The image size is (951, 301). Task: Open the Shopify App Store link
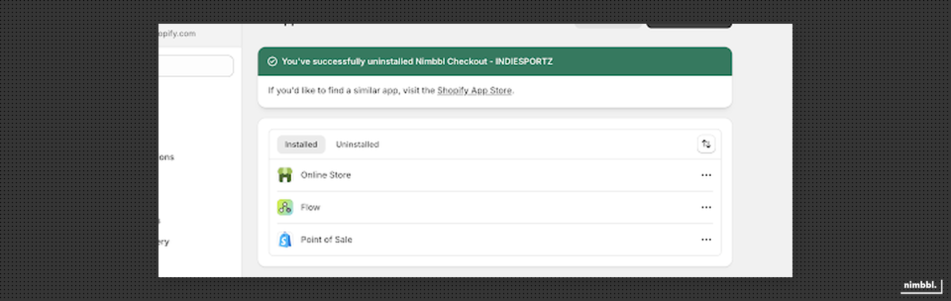tap(474, 91)
